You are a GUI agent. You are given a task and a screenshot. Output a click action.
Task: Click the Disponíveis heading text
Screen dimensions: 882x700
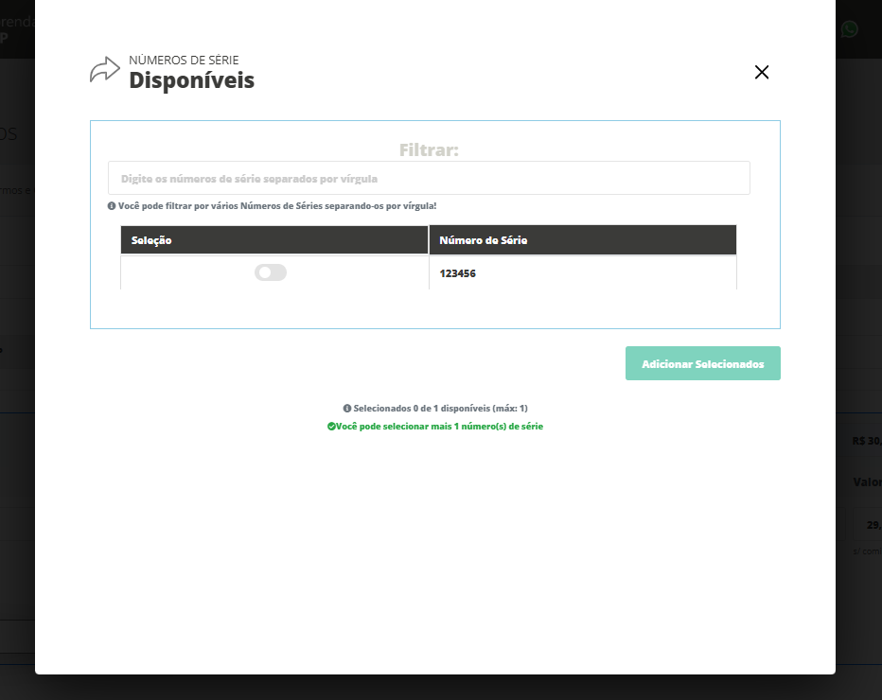(x=192, y=79)
